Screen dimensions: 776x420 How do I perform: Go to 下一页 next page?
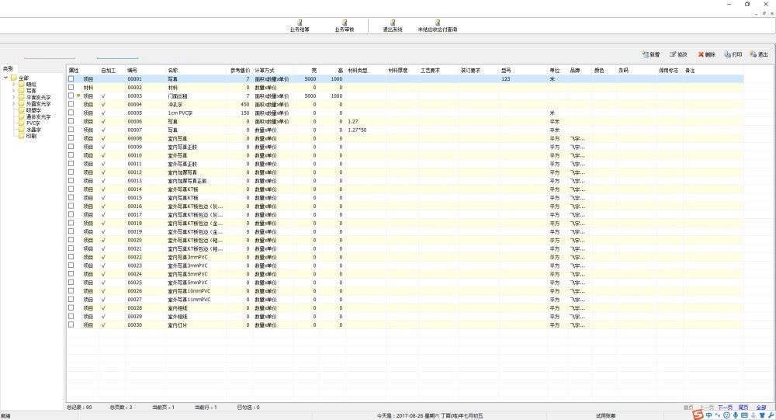point(725,408)
